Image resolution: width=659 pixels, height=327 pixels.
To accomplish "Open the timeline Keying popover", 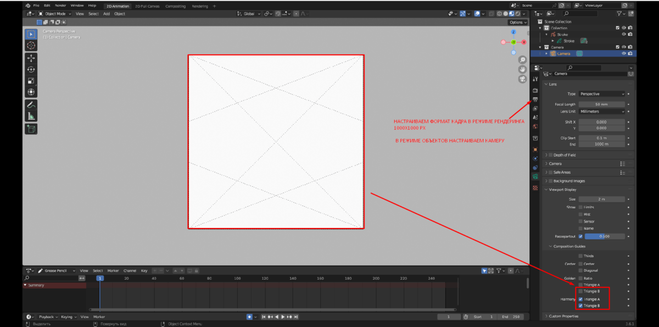I will pos(68,317).
